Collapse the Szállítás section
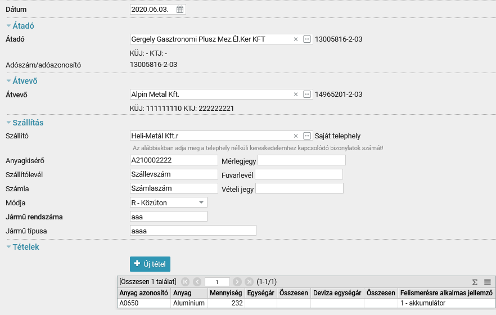 [8, 123]
